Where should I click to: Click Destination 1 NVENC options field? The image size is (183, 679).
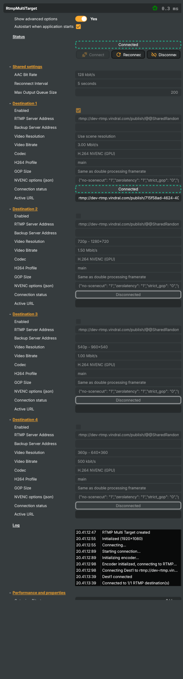coord(128,180)
